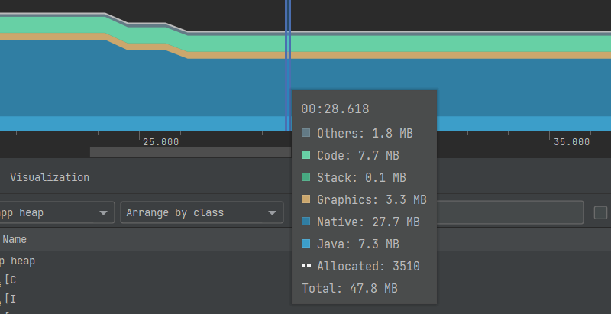Tick the checkbox beside the filter field
611x314 pixels.
tap(600, 212)
